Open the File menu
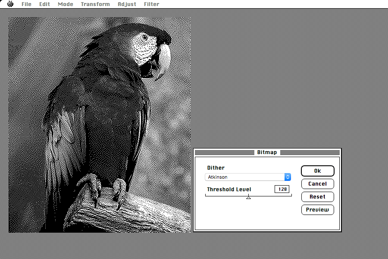 click(x=26, y=4)
